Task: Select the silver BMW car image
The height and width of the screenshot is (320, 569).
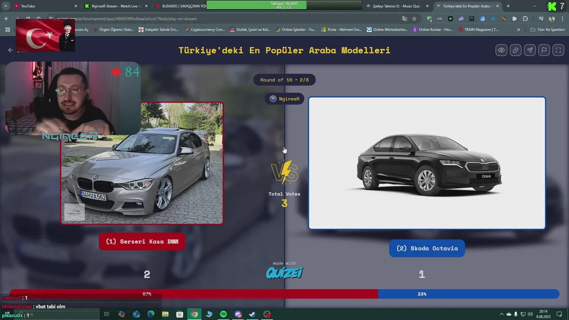Action: pyautogui.click(x=142, y=163)
